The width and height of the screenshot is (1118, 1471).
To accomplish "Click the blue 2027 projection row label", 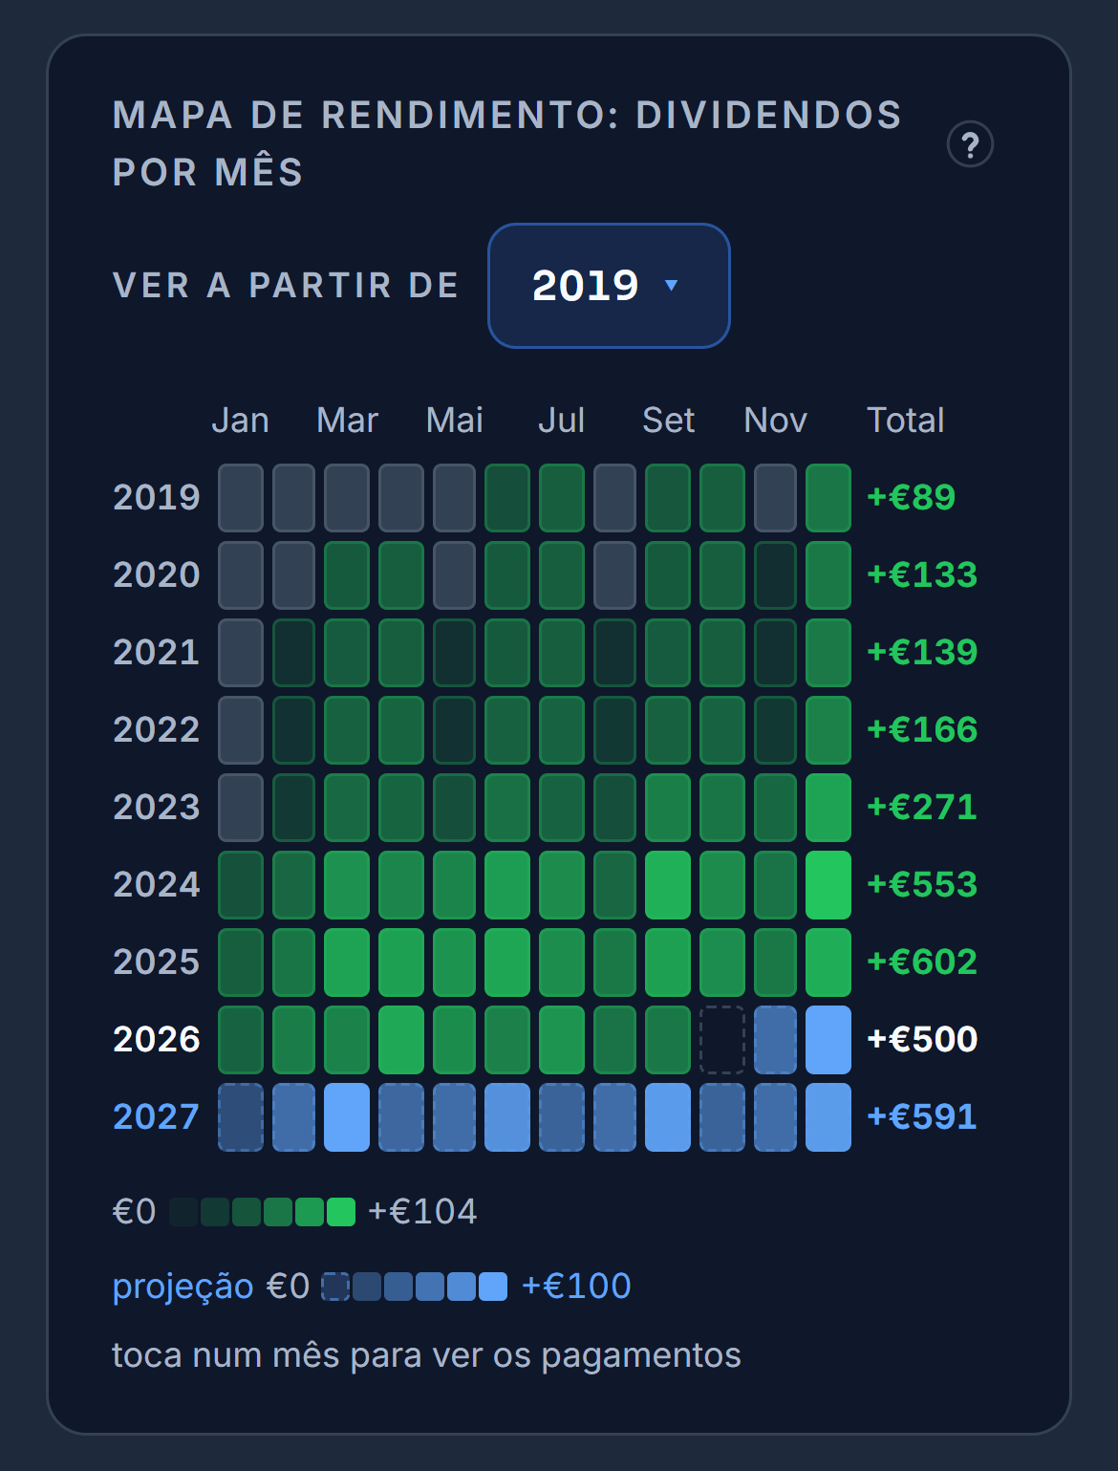I will tap(157, 1117).
